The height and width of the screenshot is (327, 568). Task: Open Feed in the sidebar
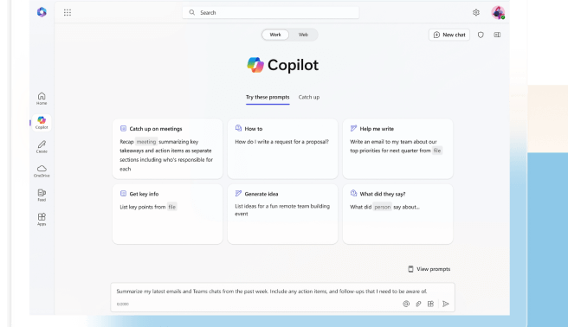coord(42,195)
